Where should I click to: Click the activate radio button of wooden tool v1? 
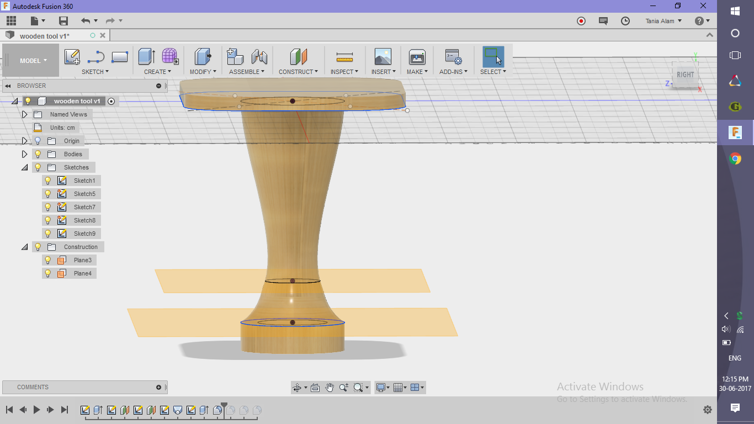click(x=111, y=101)
